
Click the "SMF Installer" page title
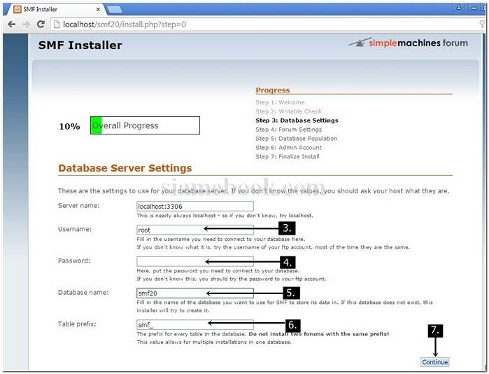point(80,46)
